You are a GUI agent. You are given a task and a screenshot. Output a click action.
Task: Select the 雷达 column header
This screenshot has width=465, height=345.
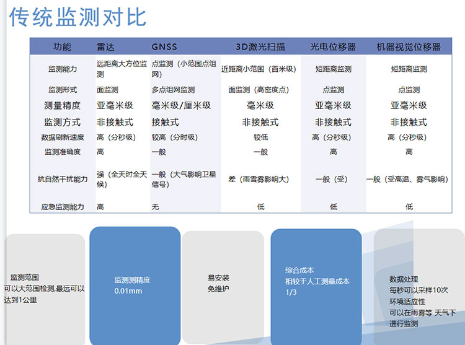106,47
